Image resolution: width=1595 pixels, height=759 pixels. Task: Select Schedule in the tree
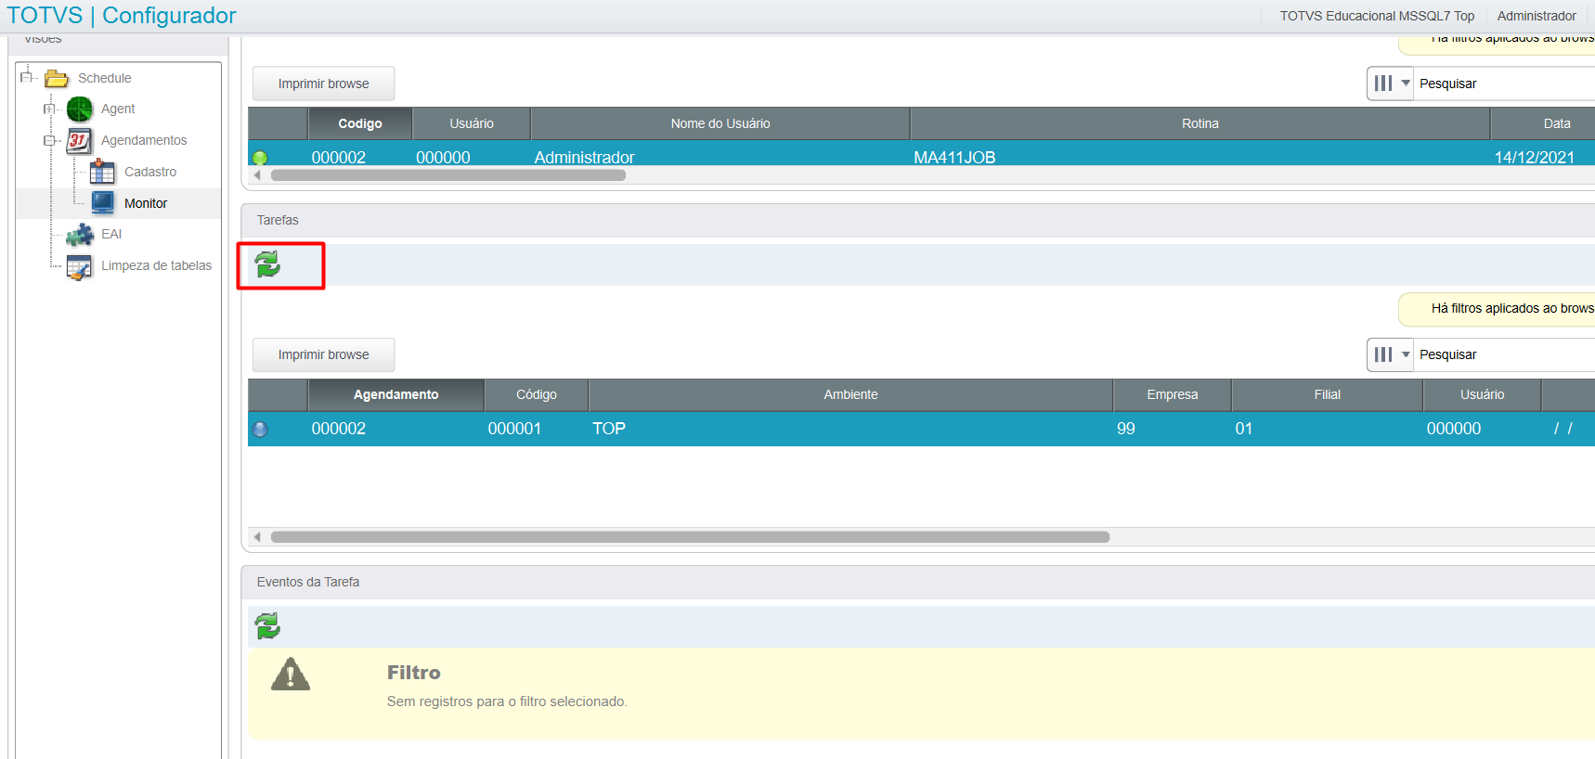tap(104, 78)
